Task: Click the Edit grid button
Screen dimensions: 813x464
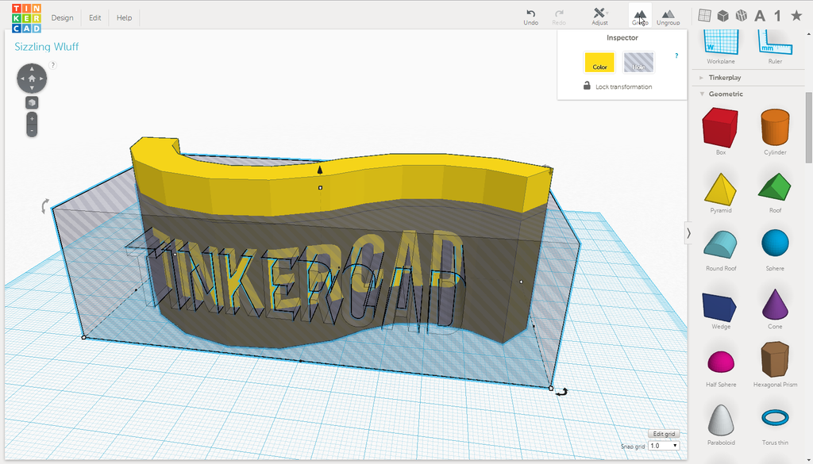Action: pyautogui.click(x=664, y=434)
